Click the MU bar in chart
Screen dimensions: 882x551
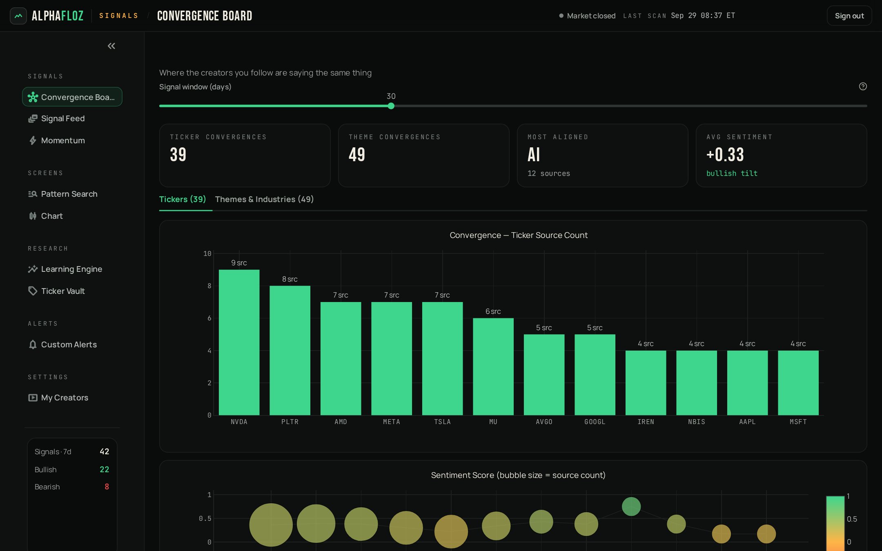(x=493, y=367)
